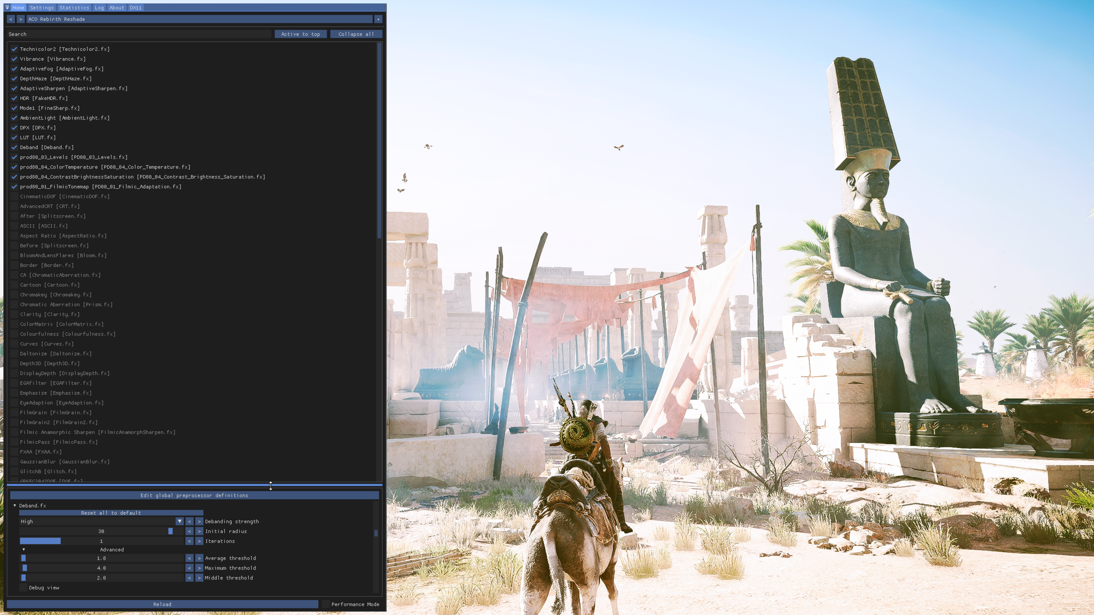Image resolution: width=1094 pixels, height=615 pixels.
Task: Select the DX11 menu item
Action: pyautogui.click(x=135, y=7)
